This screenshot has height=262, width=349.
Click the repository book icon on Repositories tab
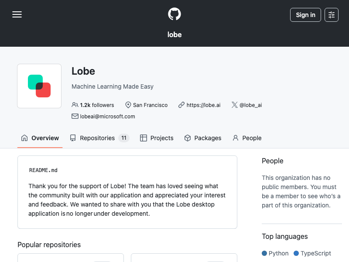(72, 138)
